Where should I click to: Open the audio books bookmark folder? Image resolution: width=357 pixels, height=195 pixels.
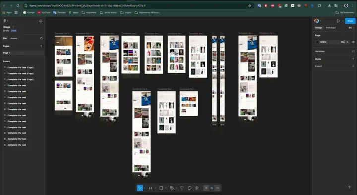coord(109,12)
